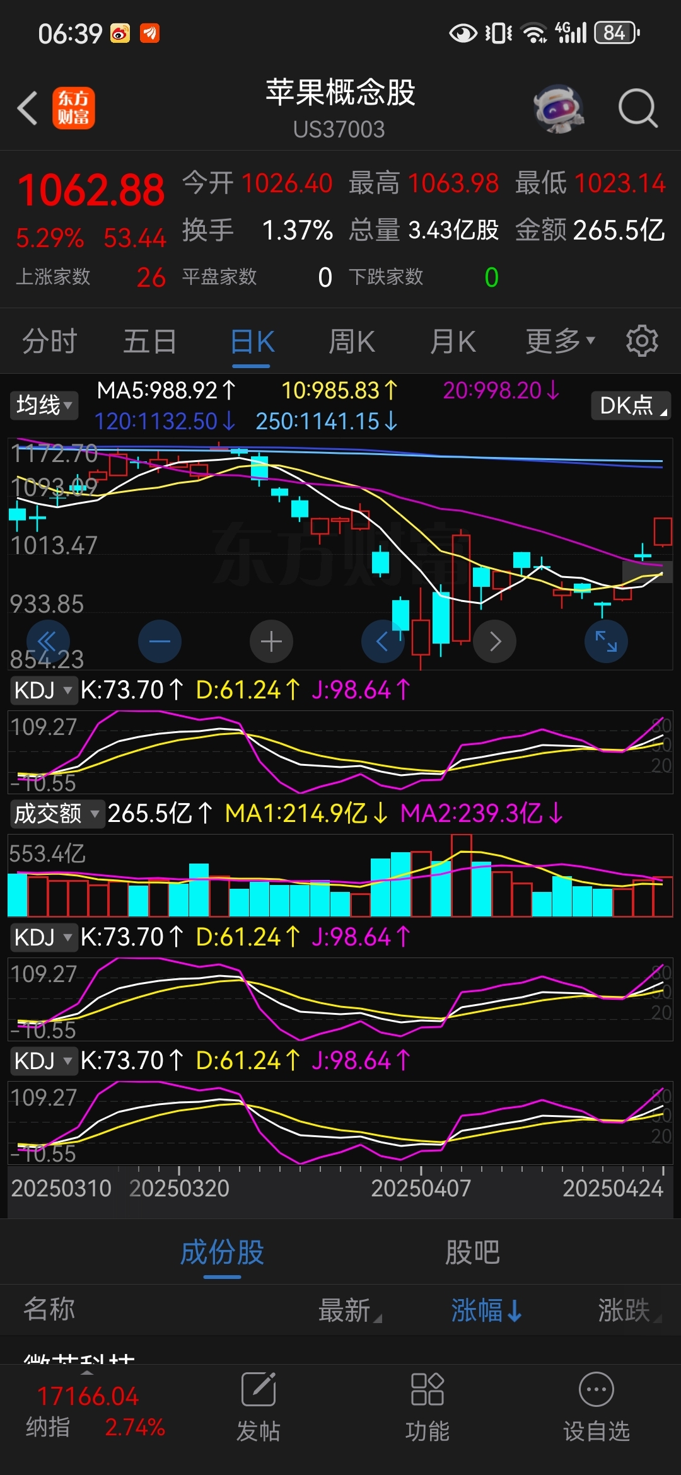This screenshot has height=1475, width=681.
Task: Move chart cursor left one candle
Action: (x=383, y=642)
